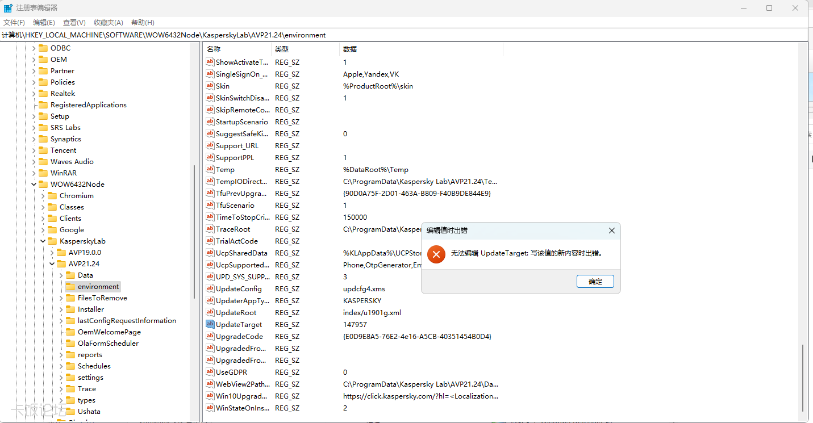Image resolution: width=813 pixels, height=423 pixels.
Task: Select the RegisteredApplications tree item
Action: coord(88,105)
